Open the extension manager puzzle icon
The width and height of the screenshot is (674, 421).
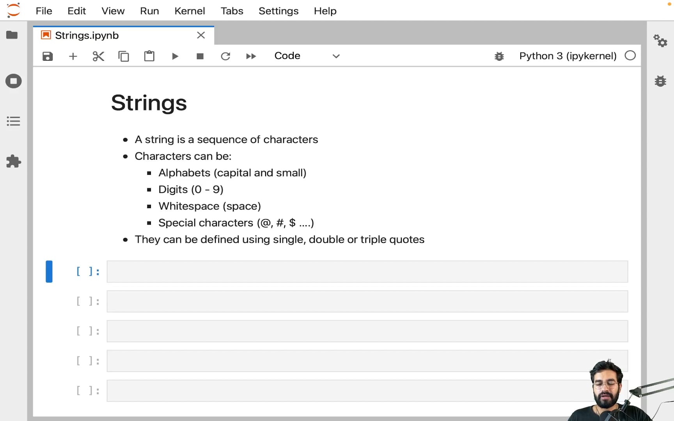click(x=14, y=161)
